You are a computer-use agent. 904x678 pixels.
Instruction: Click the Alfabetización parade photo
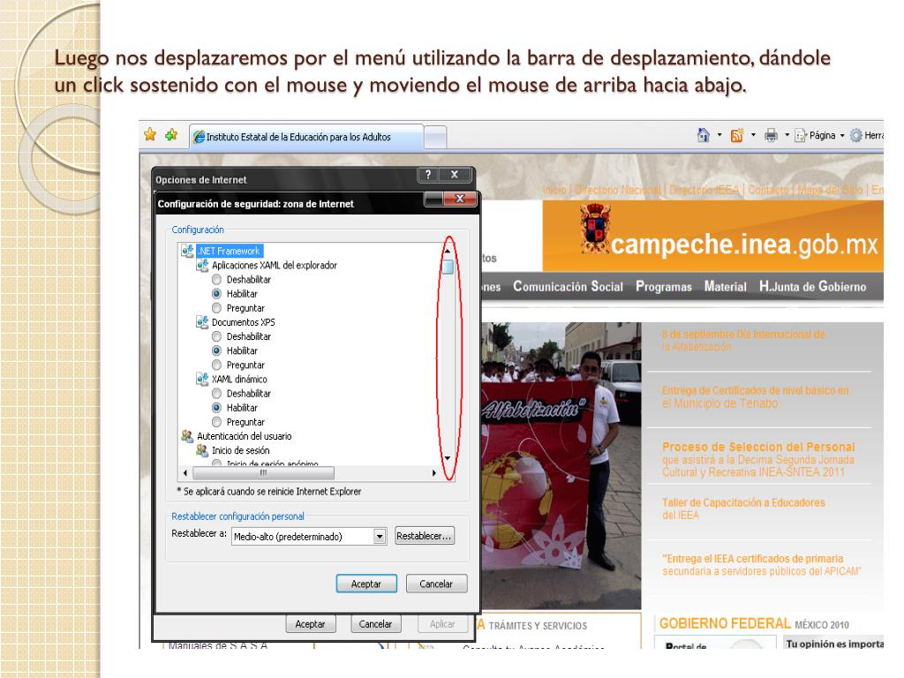click(561, 465)
